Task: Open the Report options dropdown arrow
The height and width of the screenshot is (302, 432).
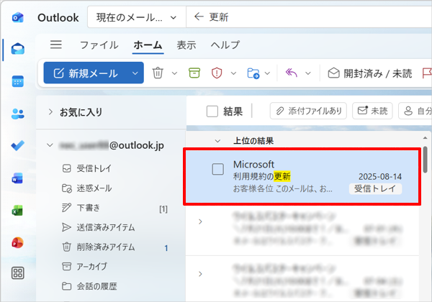Action: [233, 73]
